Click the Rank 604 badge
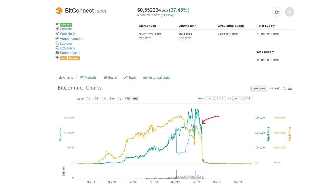 coord(66,25)
